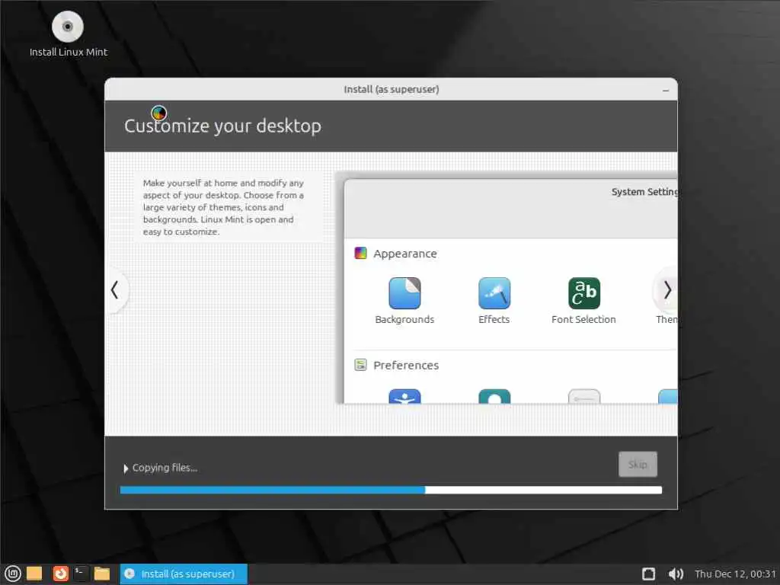Screen dimensions: 780x585
Task: Expand the Copying files details triangle
Action: point(126,468)
